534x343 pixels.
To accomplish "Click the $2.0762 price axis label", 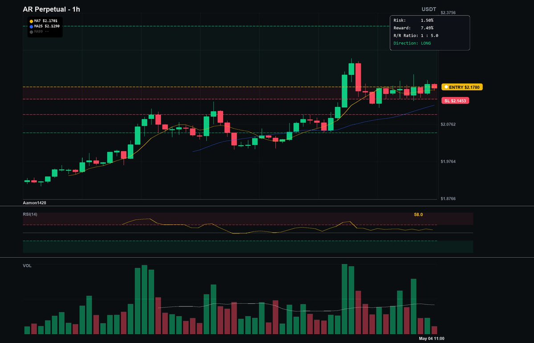I will pos(448,125).
